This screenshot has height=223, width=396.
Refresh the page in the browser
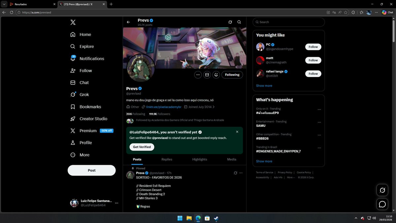pyautogui.click(x=12, y=12)
